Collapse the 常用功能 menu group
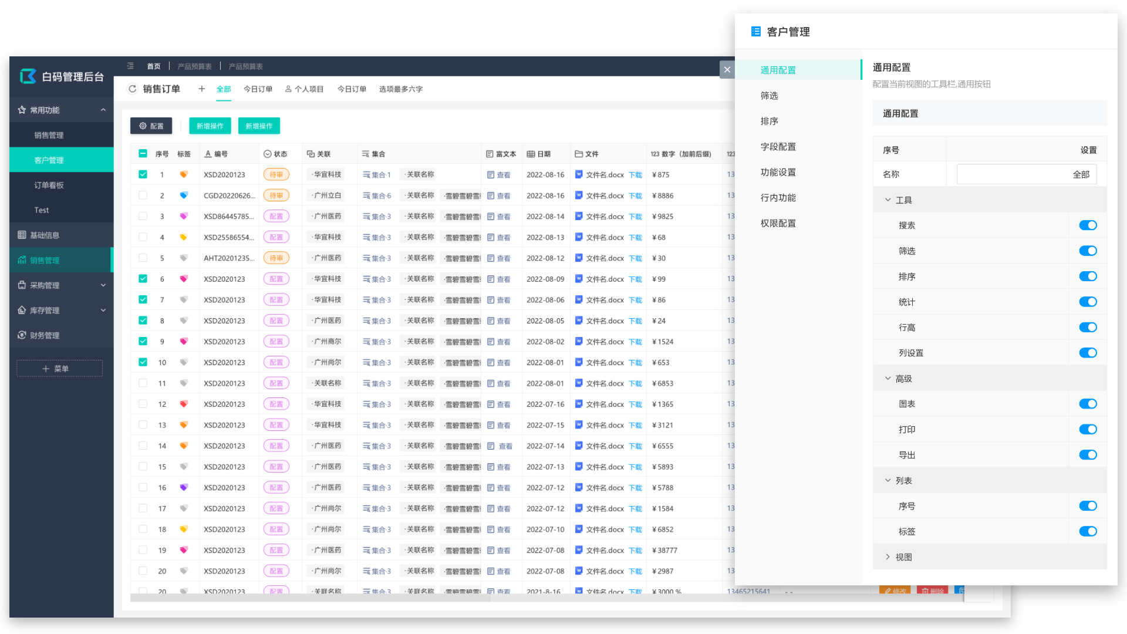 point(103,110)
